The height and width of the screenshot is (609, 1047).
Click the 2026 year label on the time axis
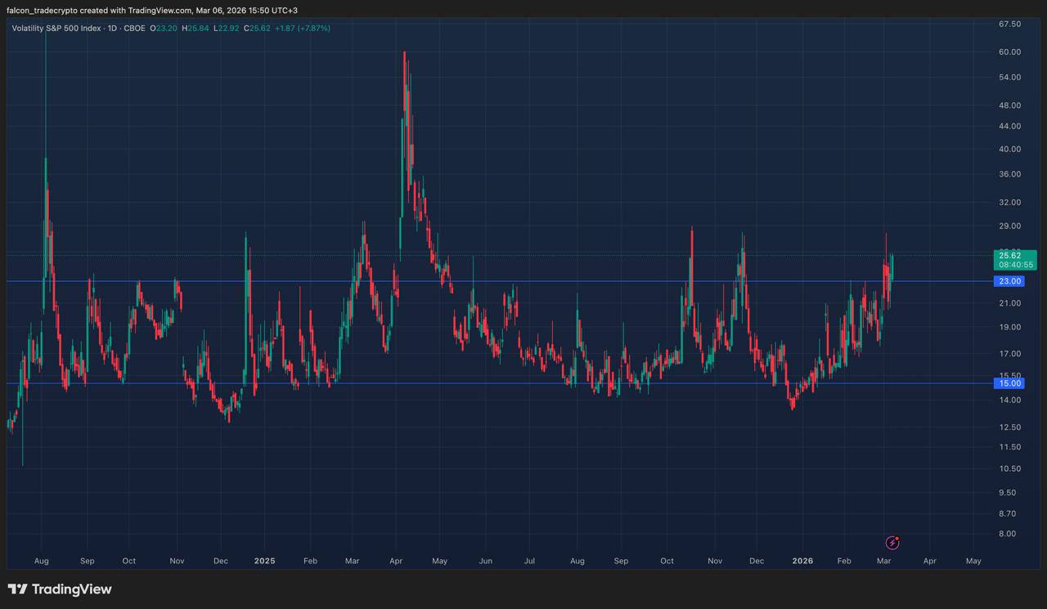(802, 562)
